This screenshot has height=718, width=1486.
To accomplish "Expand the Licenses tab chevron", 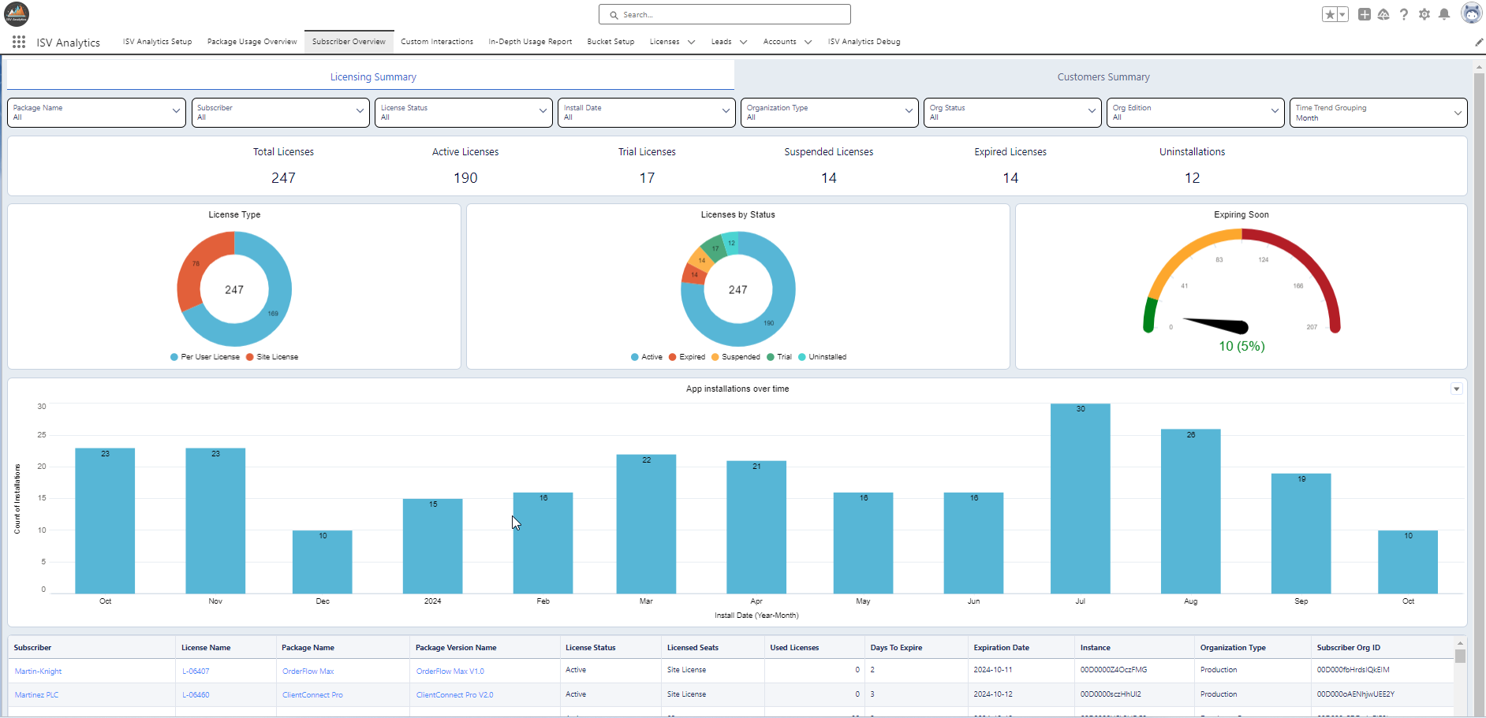I will [691, 42].
